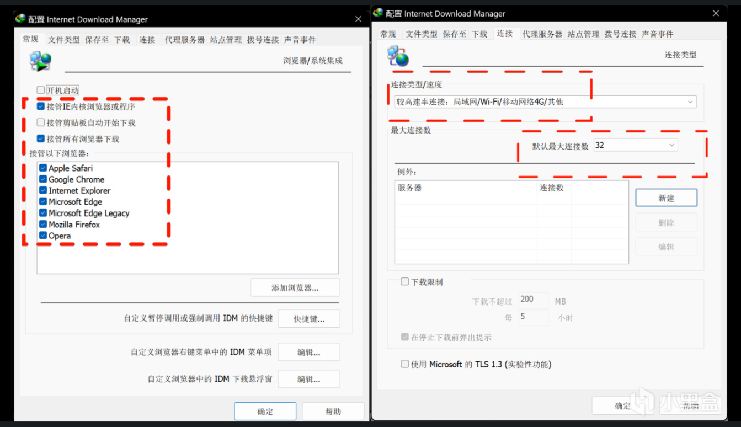Click the 最大连接数 section label
Viewport: 741px width, 427px height.
coord(411,130)
